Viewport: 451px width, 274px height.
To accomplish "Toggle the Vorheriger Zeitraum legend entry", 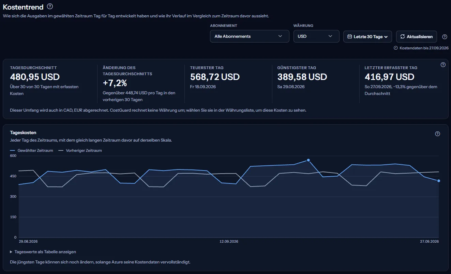I will [x=80, y=150].
